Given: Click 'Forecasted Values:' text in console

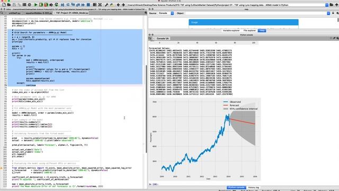Looking at the screenshot, I should click(x=159, y=48).
